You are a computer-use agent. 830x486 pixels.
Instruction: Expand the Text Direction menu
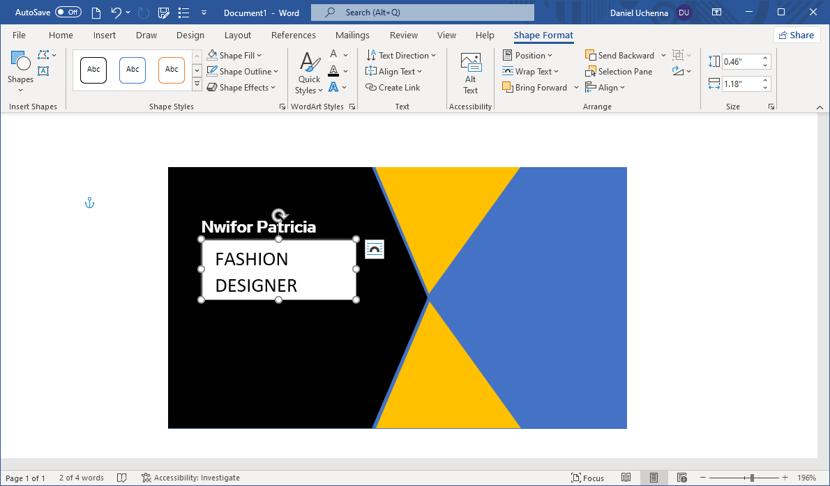pyautogui.click(x=401, y=56)
